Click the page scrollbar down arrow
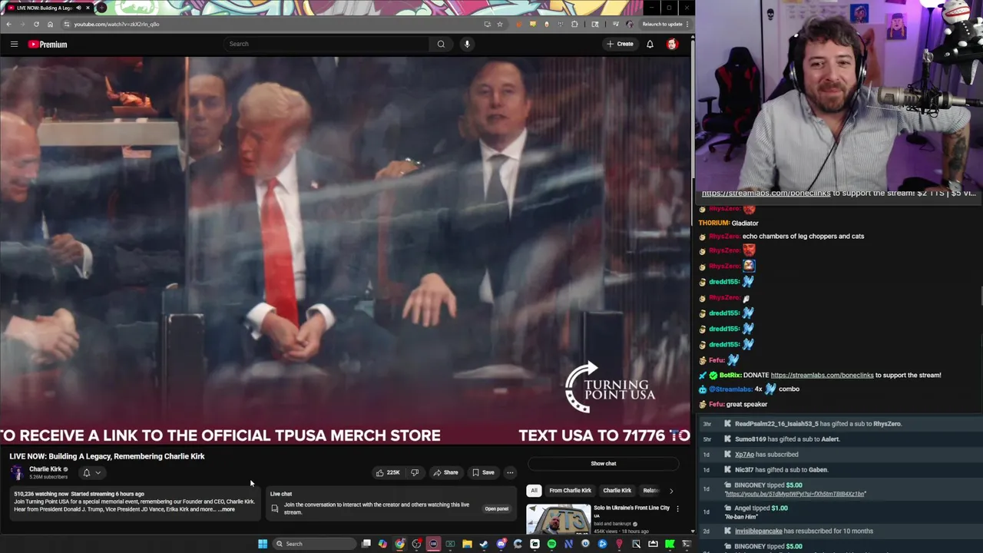 pyautogui.click(x=692, y=531)
